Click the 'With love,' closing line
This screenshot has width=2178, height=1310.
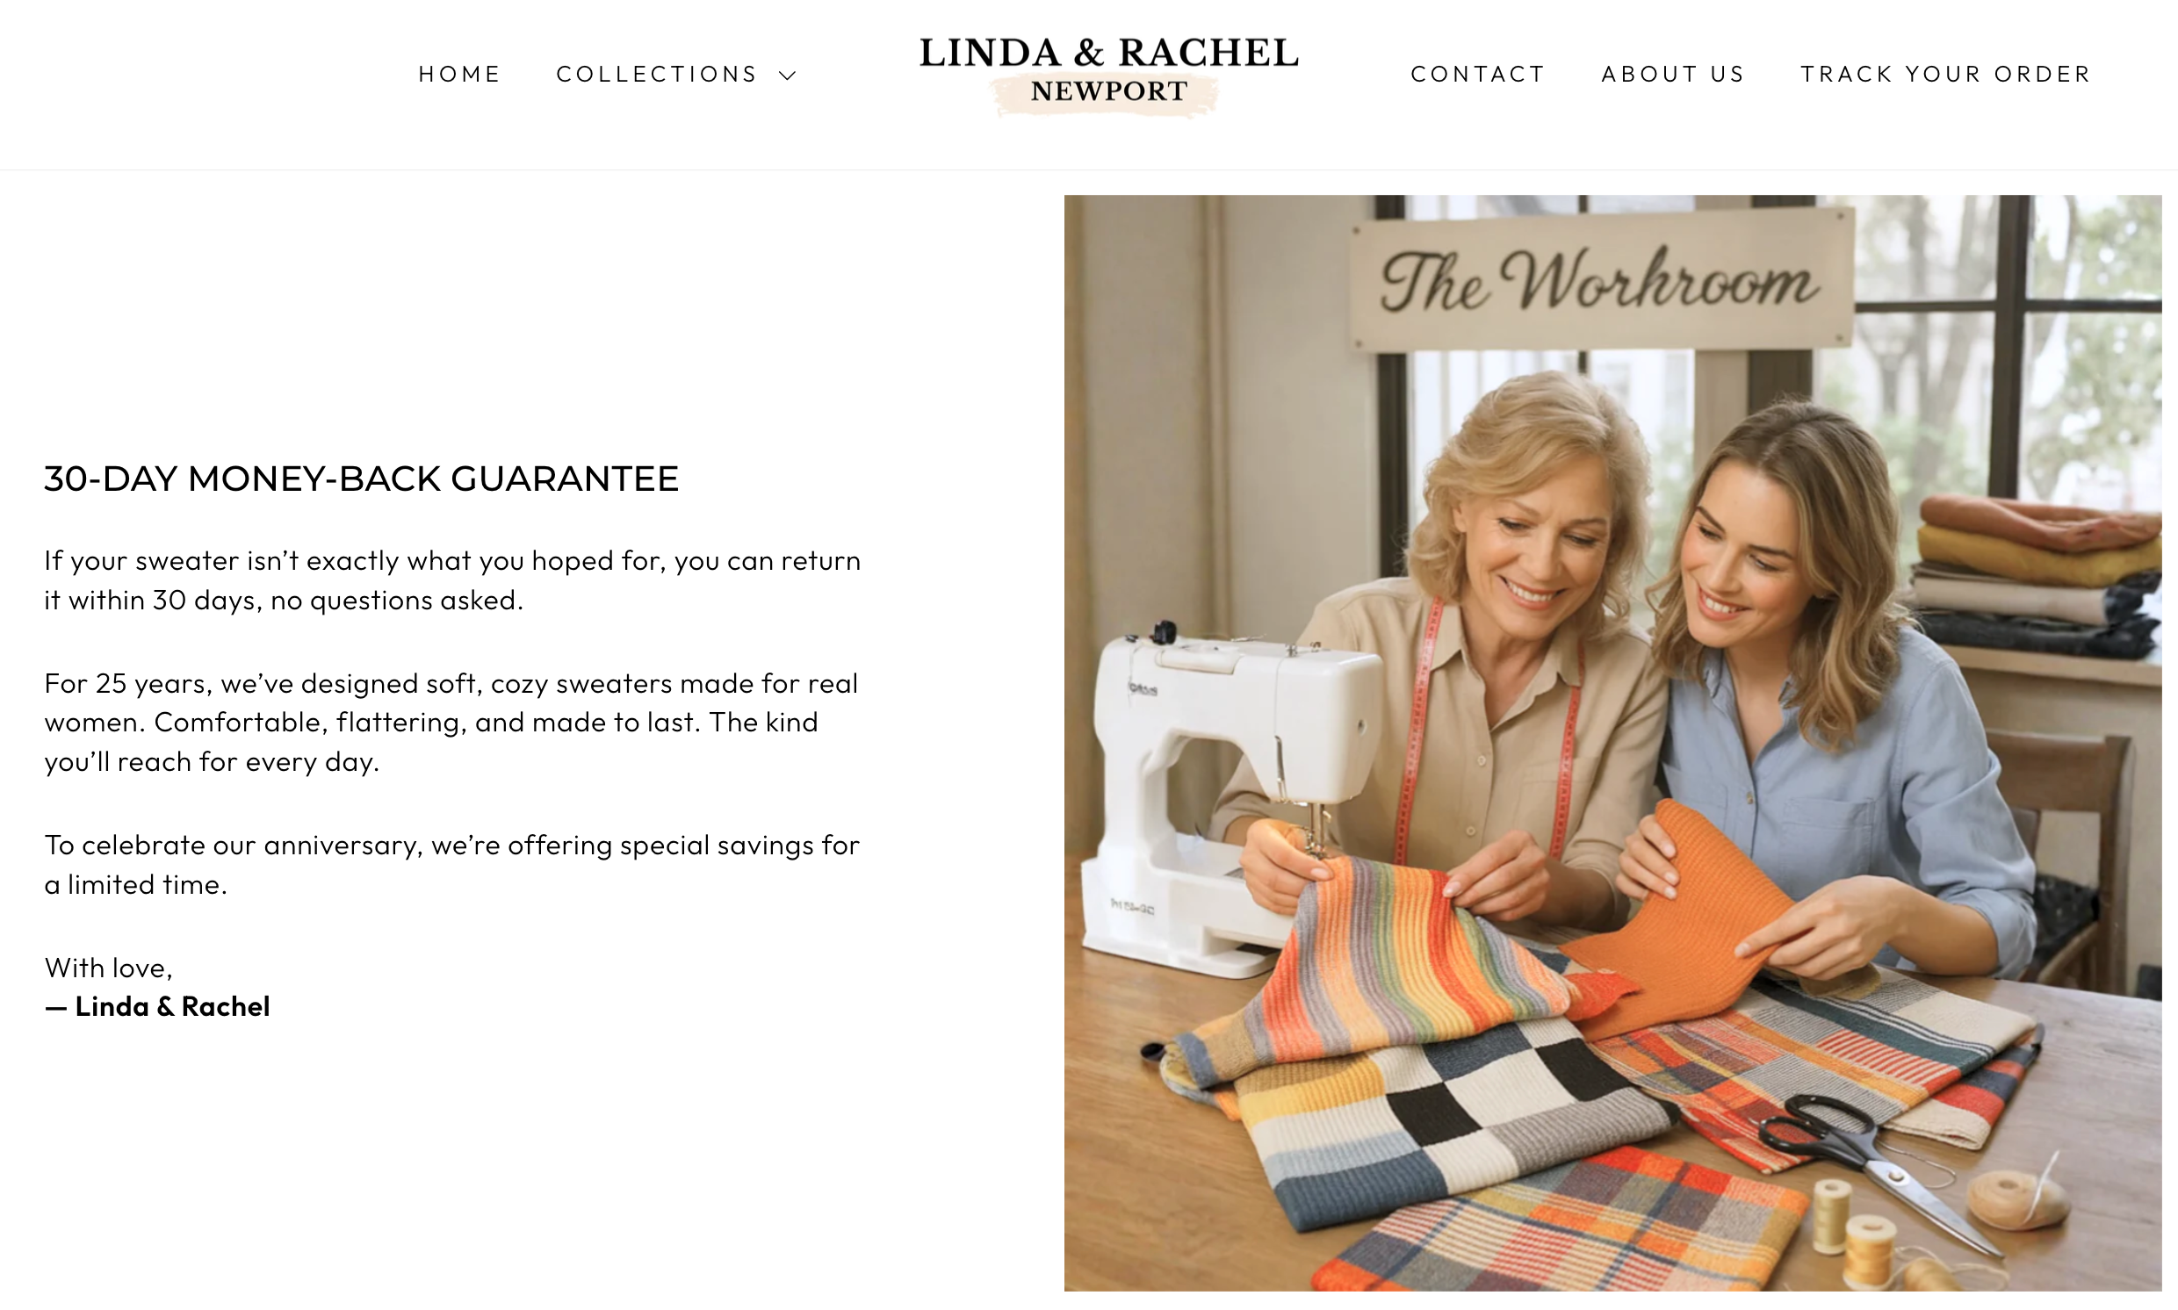pos(109,968)
